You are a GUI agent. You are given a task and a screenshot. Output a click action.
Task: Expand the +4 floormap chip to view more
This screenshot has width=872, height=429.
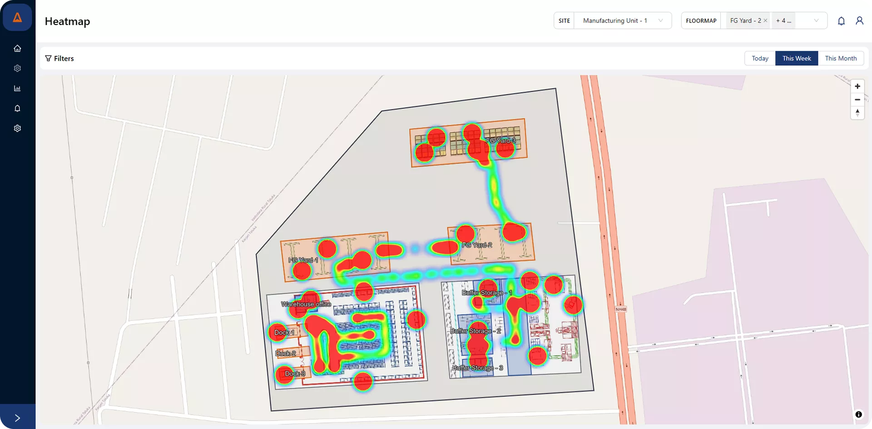[783, 20]
